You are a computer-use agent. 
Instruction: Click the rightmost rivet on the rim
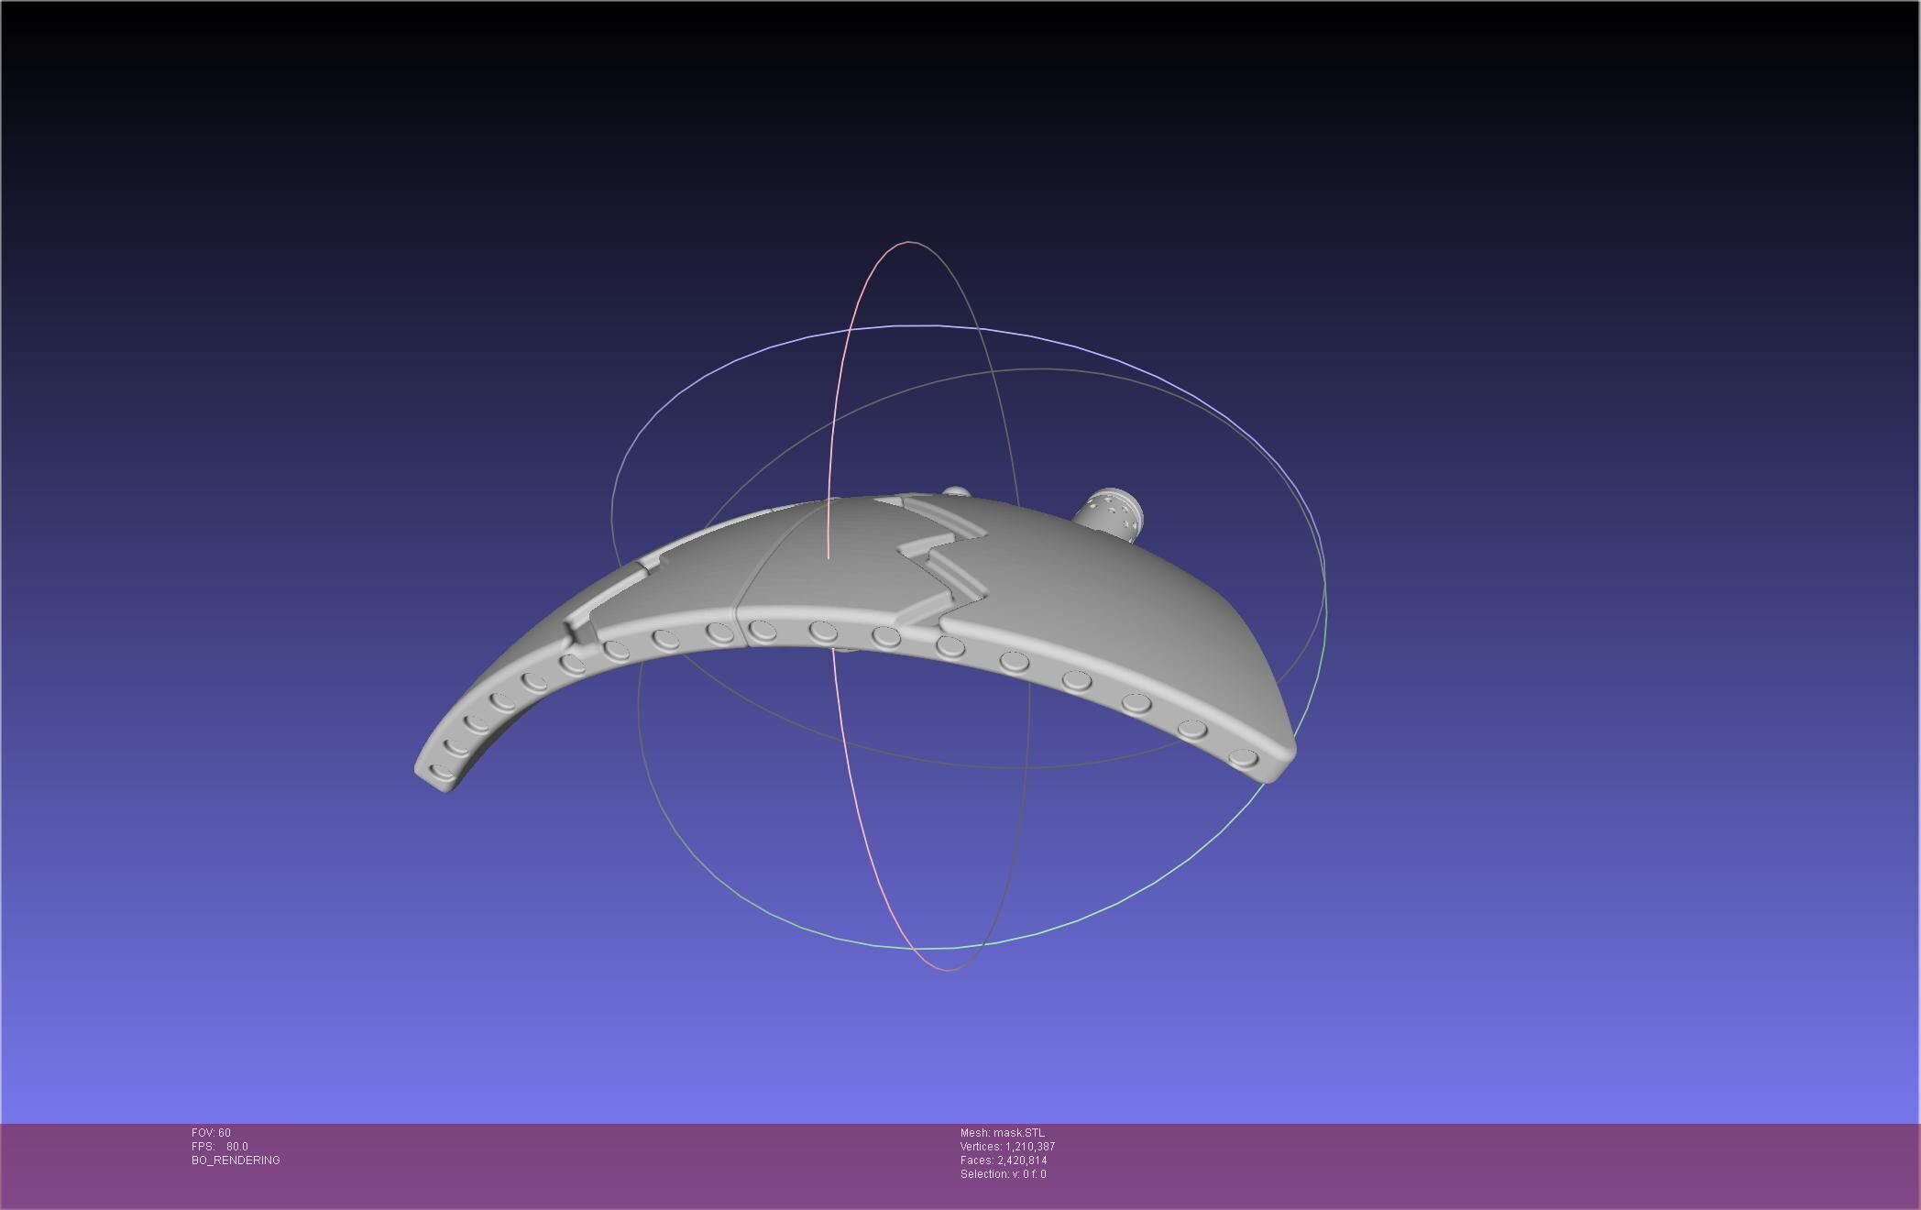pyautogui.click(x=1244, y=757)
